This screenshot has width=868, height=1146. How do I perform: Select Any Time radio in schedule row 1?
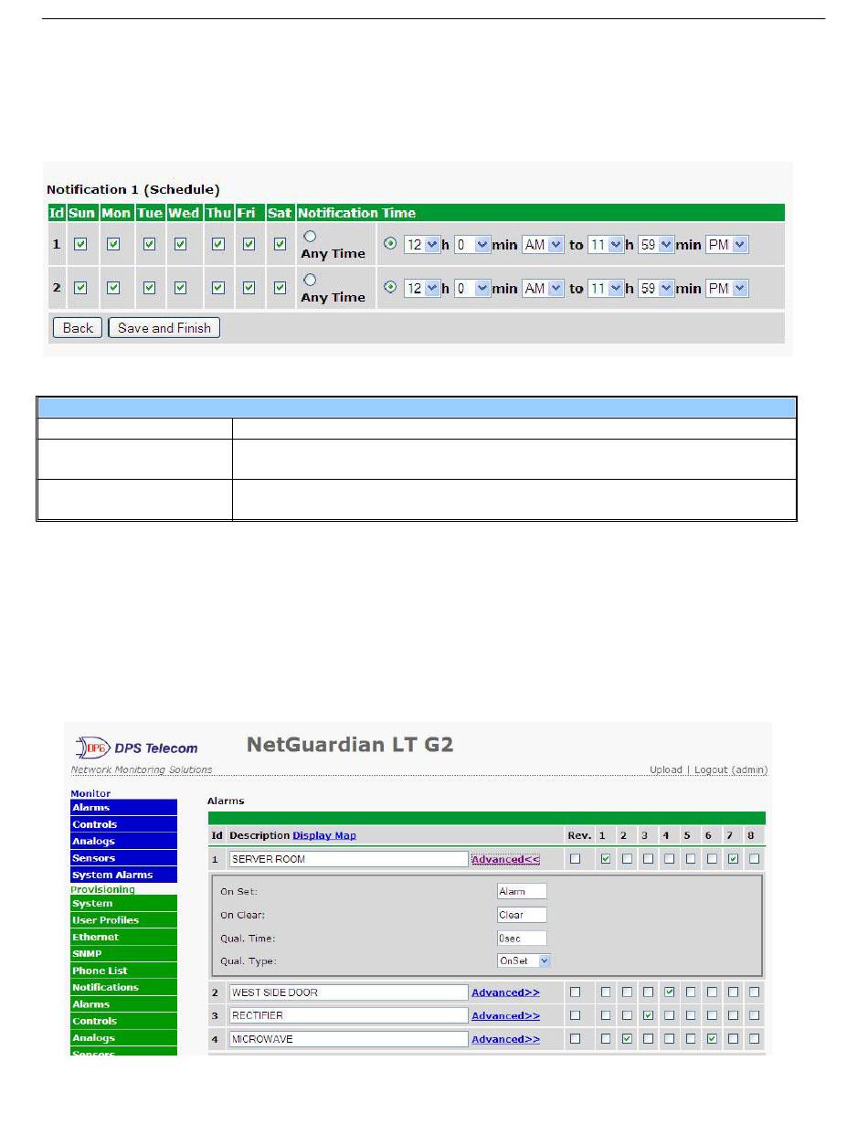pos(309,236)
